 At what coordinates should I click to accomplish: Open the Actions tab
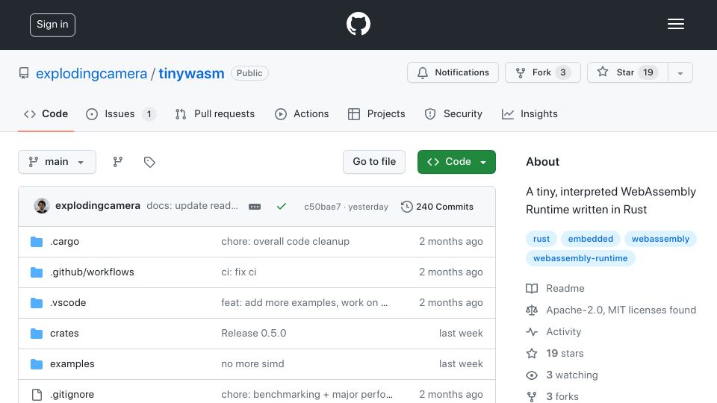[x=302, y=113]
